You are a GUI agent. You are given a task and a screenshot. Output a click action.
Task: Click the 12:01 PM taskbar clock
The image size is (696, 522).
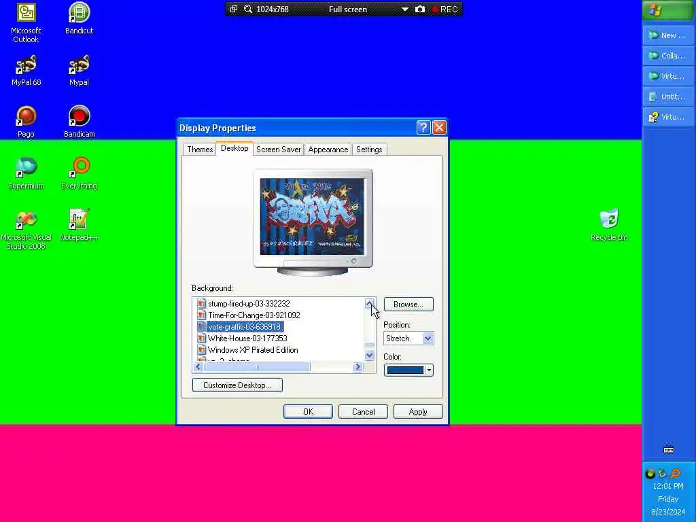click(668, 486)
